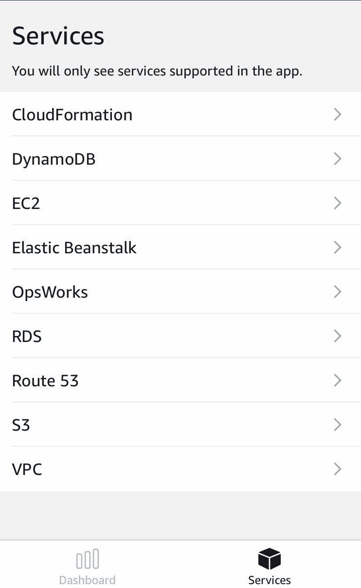The image size is (361, 588).
Task: Select the Services tab label
Action: [x=269, y=580]
